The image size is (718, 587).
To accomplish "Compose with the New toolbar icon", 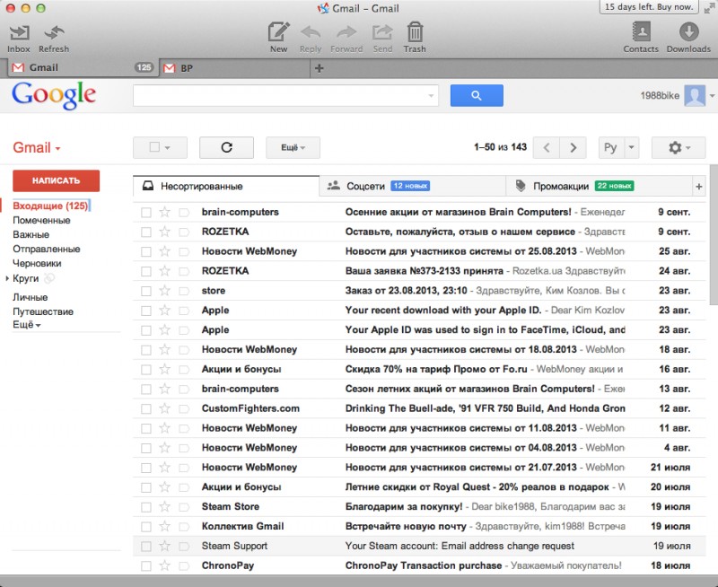I will (278, 38).
